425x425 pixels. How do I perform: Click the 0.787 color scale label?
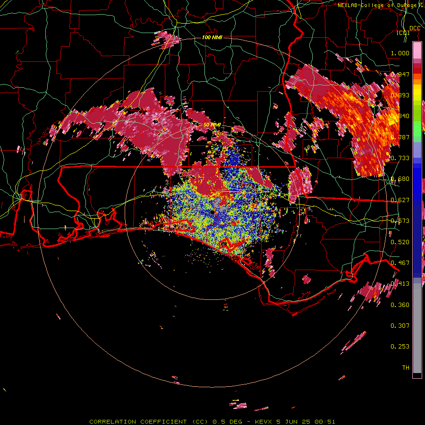(x=400, y=137)
